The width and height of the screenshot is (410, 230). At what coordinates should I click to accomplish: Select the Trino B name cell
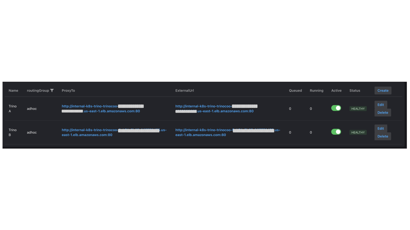pyautogui.click(x=12, y=132)
